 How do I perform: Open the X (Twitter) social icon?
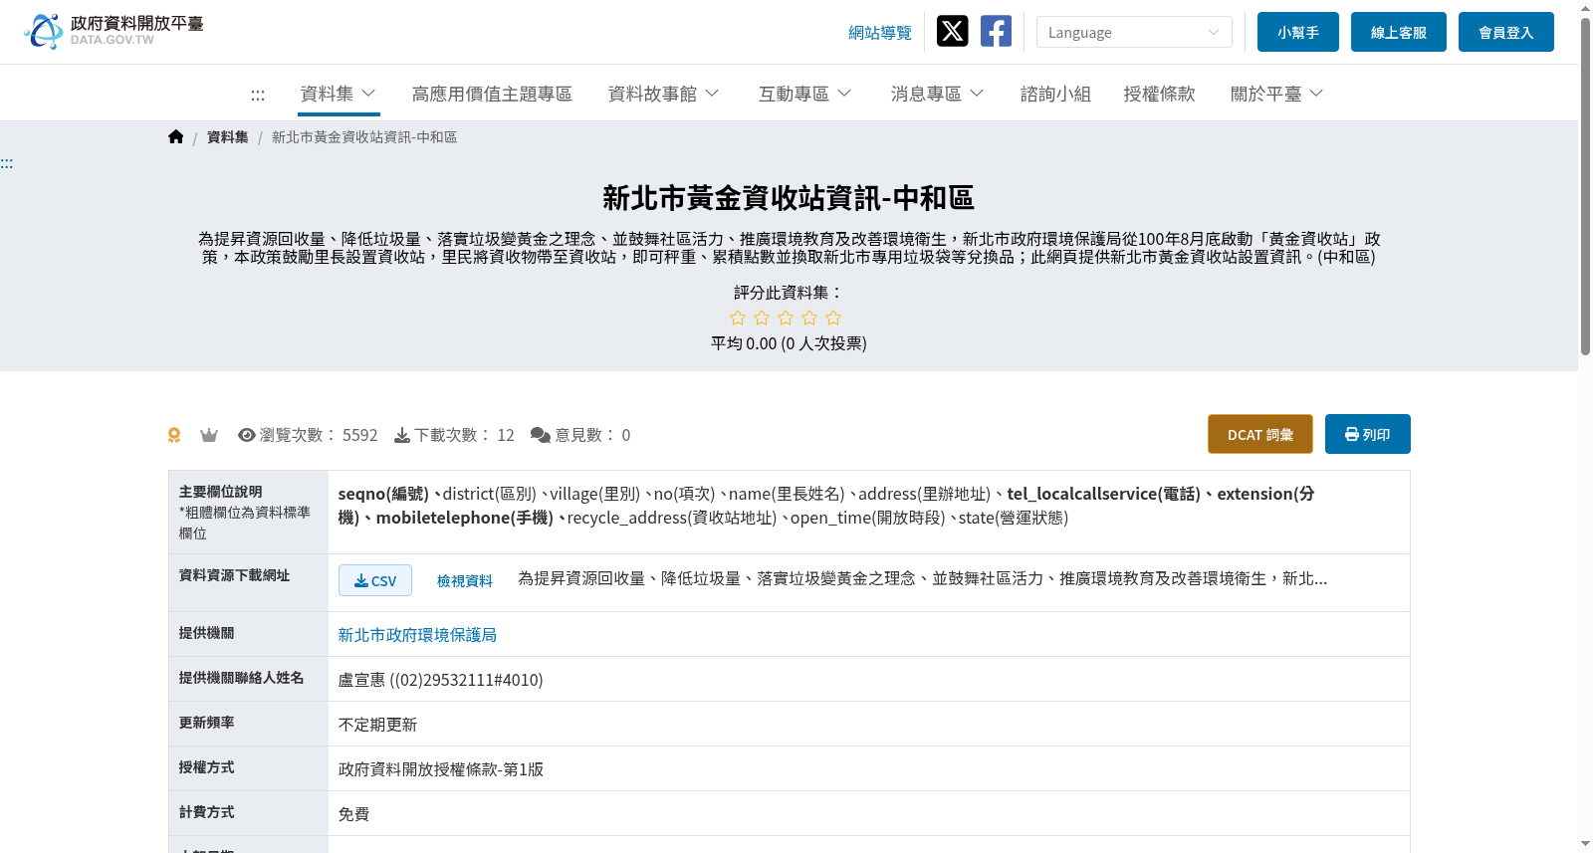pyautogui.click(x=953, y=32)
